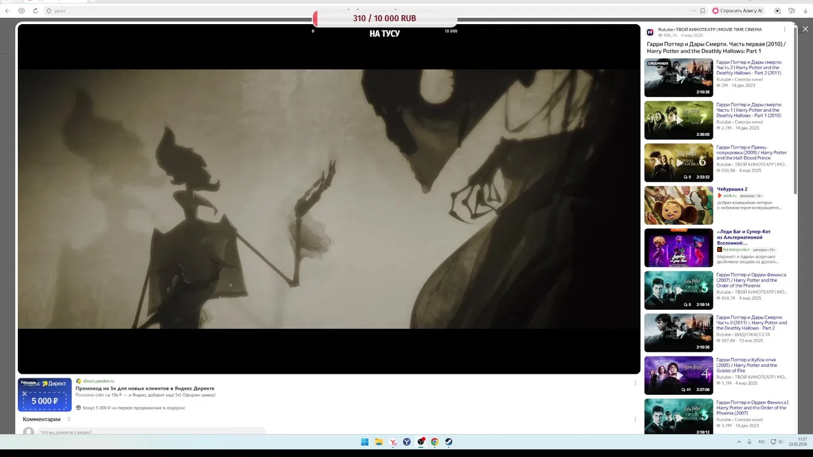
Task: Play the 'следующее' Deathly Hallows Part 2 thumbnail
Action: [678, 77]
